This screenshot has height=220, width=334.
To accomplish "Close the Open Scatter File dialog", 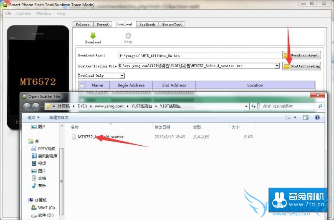I will [x=318, y=95].
